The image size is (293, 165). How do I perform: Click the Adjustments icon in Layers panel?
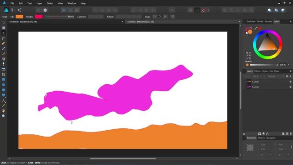point(264,133)
